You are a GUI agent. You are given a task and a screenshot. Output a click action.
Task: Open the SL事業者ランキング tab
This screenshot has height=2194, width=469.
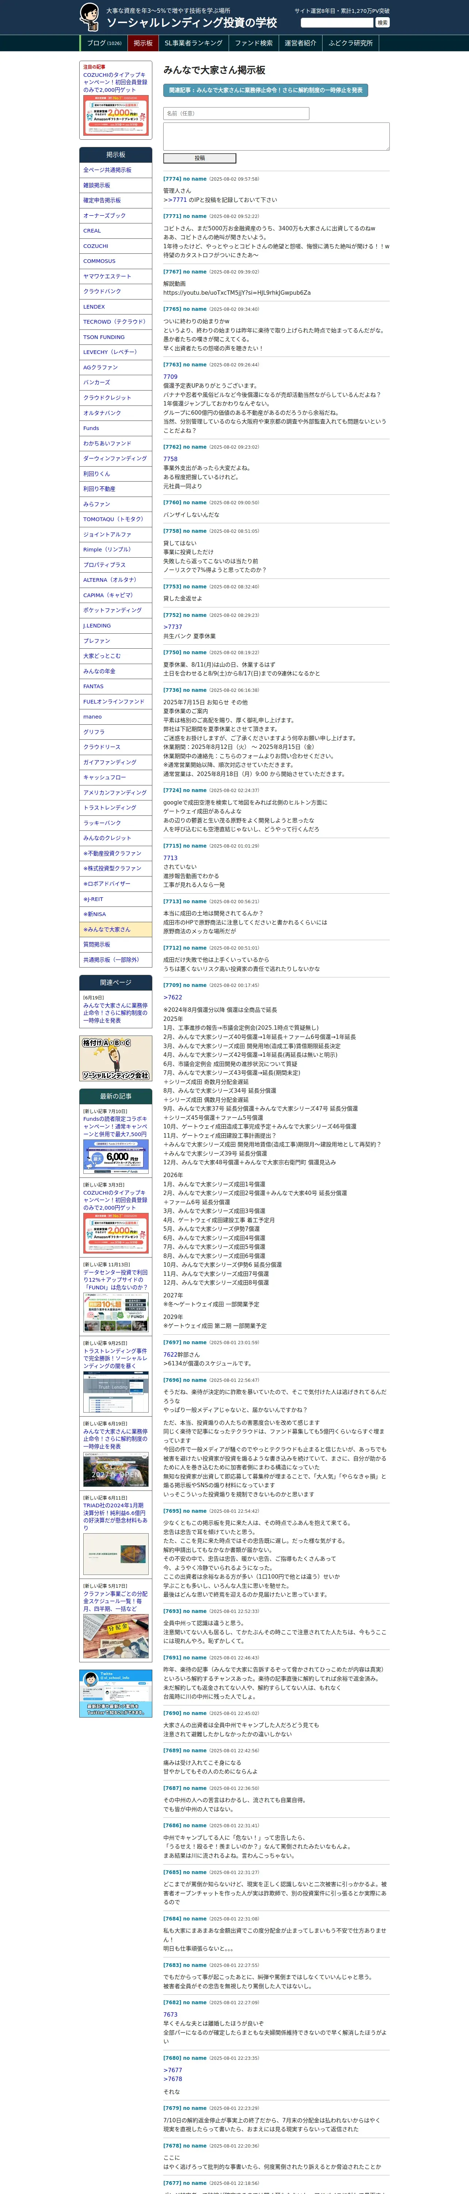pyautogui.click(x=193, y=44)
